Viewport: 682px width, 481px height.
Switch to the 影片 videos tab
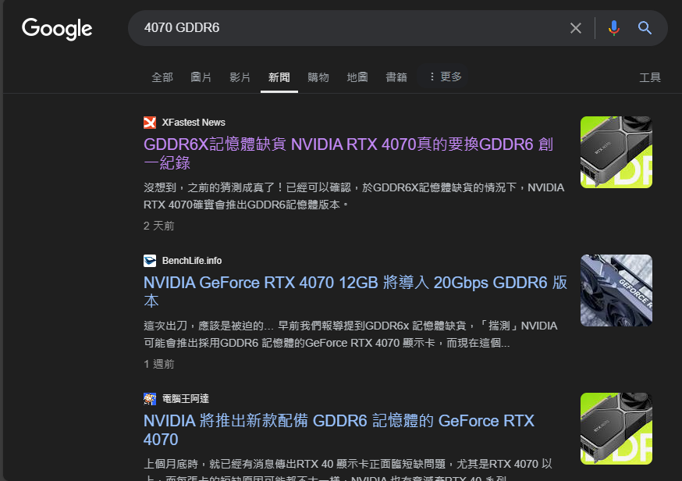tap(240, 77)
